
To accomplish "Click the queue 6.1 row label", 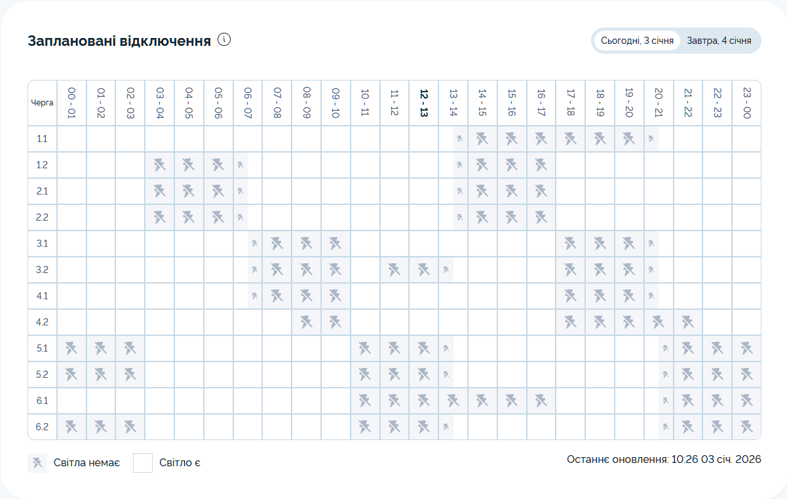I will point(42,401).
